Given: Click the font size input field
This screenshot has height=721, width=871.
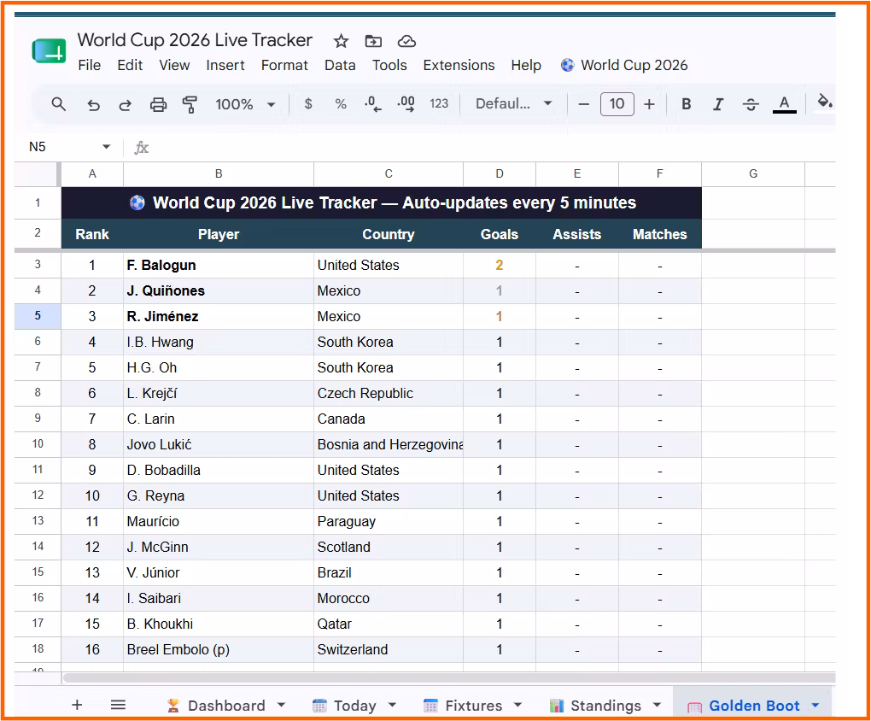Looking at the screenshot, I should click(617, 104).
